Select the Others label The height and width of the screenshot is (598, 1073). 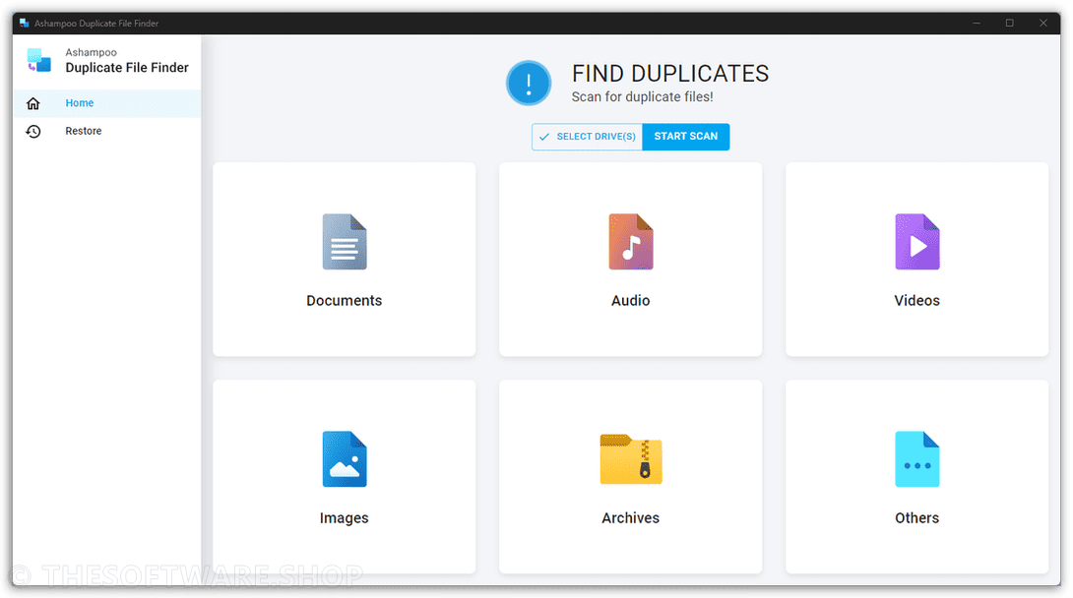[917, 518]
